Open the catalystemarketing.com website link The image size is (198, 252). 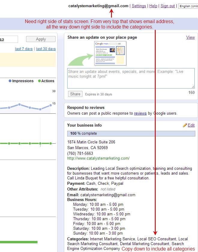[98, 158]
